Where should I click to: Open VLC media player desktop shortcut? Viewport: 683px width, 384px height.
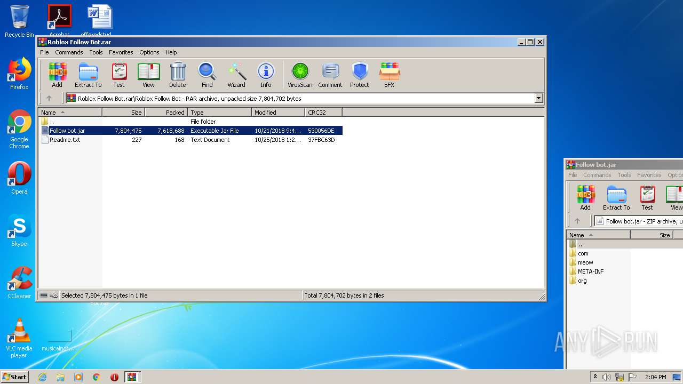coord(19,338)
